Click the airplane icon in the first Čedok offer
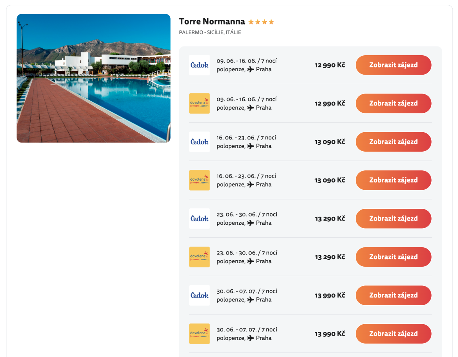Screen dimensions: 458x357 coord(251,69)
